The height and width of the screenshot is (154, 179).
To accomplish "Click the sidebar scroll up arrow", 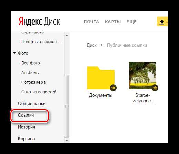I will click(x=67, y=35).
